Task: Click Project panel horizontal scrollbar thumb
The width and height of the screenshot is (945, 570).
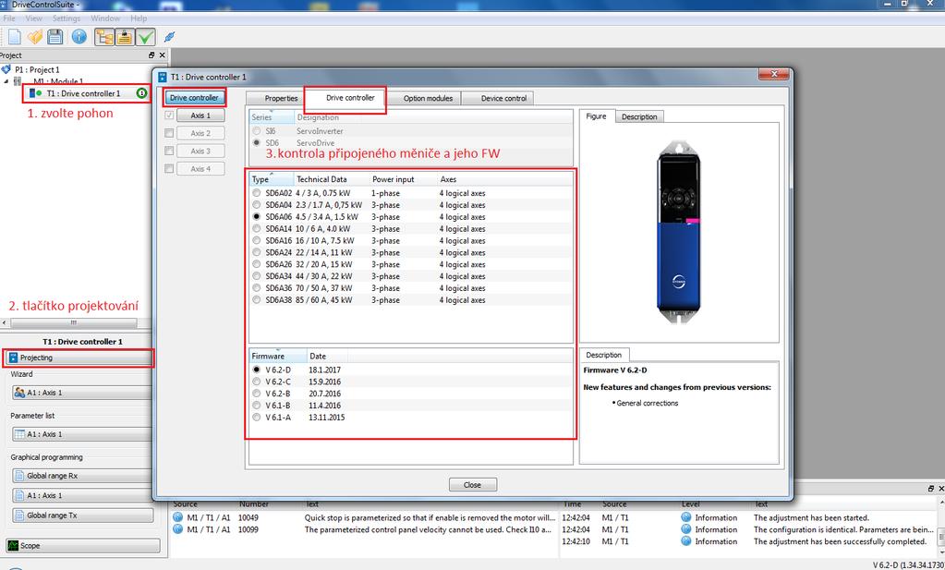Action: click(x=74, y=323)
